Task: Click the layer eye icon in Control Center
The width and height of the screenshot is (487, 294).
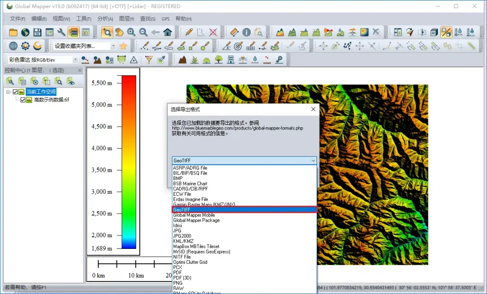Action: [x=70, y=81]
